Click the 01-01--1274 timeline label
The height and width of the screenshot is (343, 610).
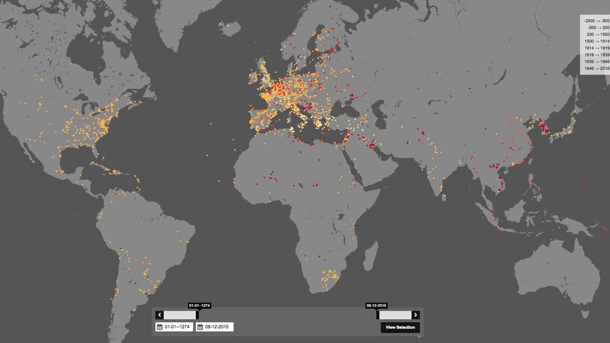pos(199,305)
